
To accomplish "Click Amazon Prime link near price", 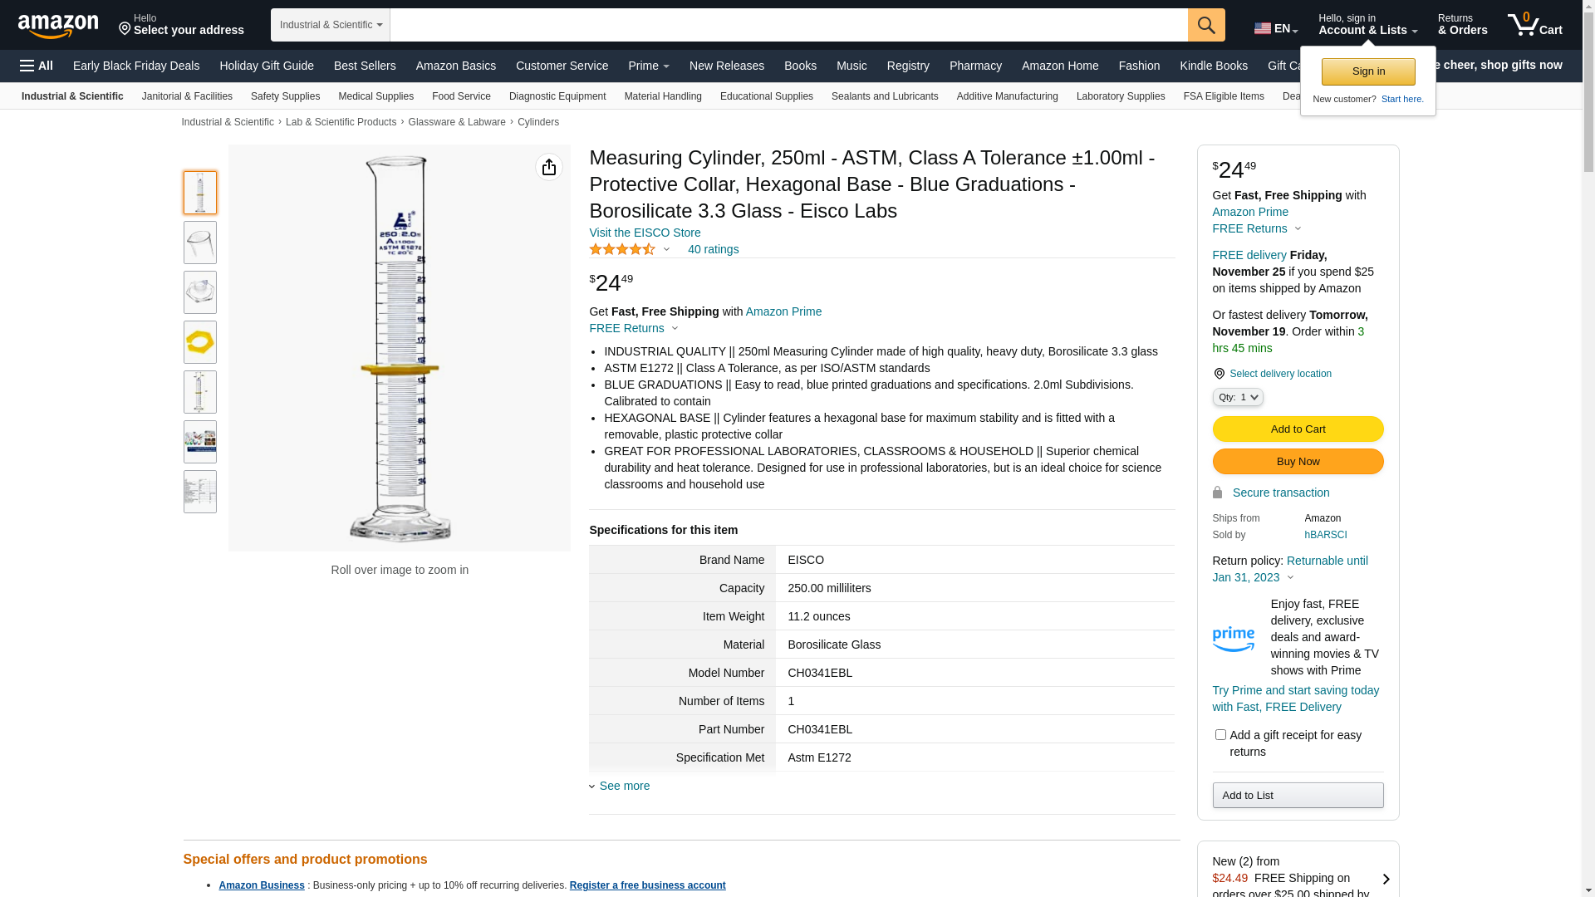I will pyautogui.click(x=783, y=311).
